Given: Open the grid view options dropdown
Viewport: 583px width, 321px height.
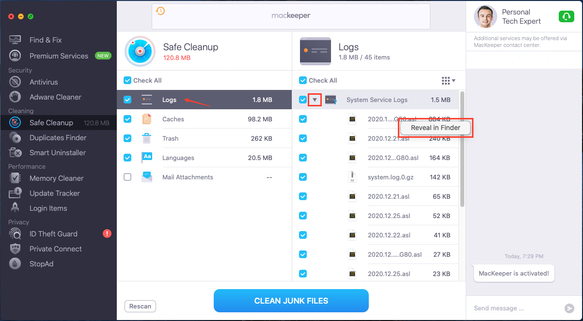Looking at the screenshot, I should pyautogui.click(x=448, y=80).
